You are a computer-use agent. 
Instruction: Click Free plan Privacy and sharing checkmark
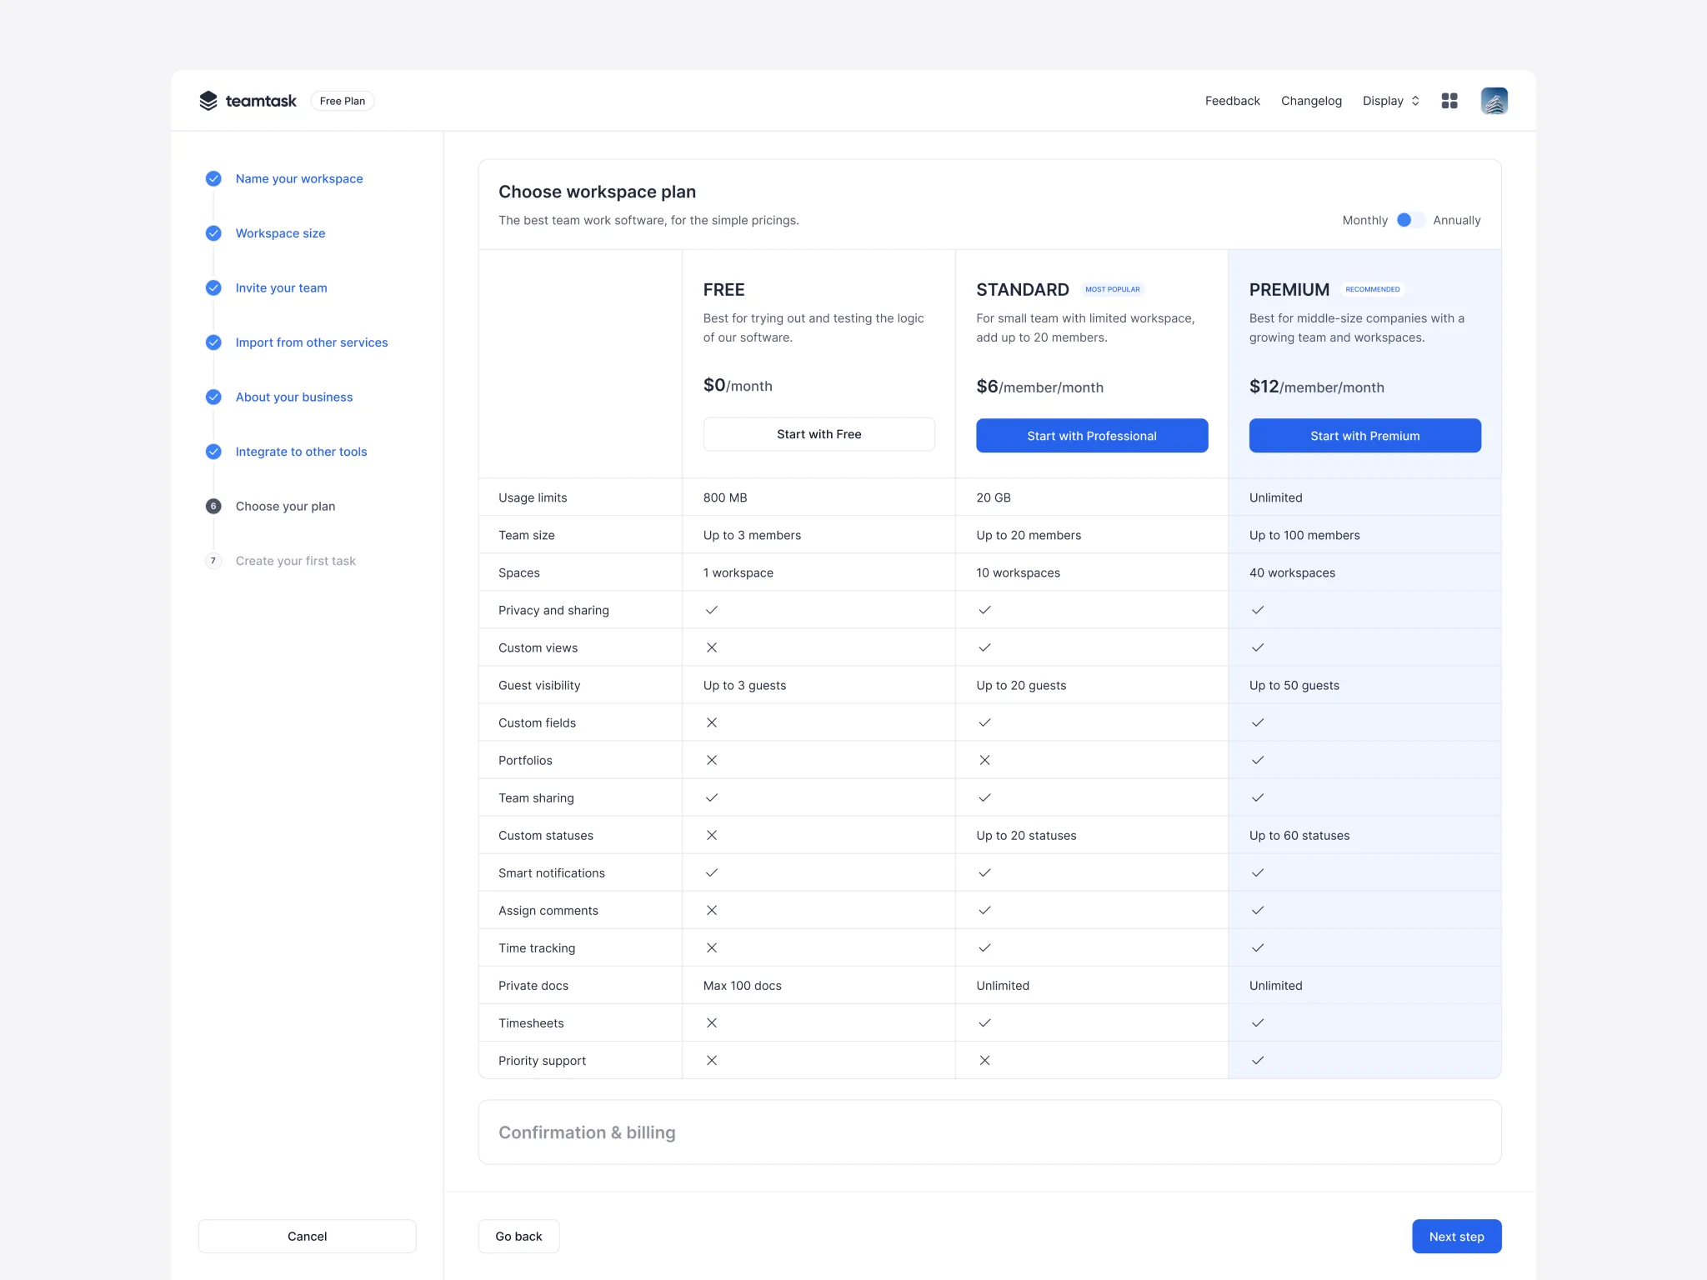[712, 610]
